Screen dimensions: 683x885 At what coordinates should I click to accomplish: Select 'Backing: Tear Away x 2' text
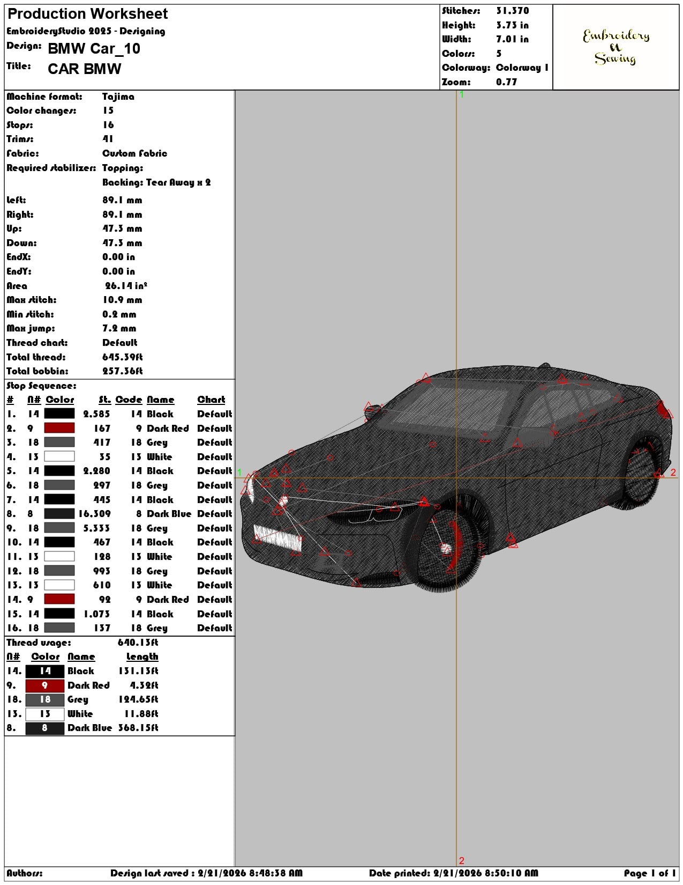point(156,182)
